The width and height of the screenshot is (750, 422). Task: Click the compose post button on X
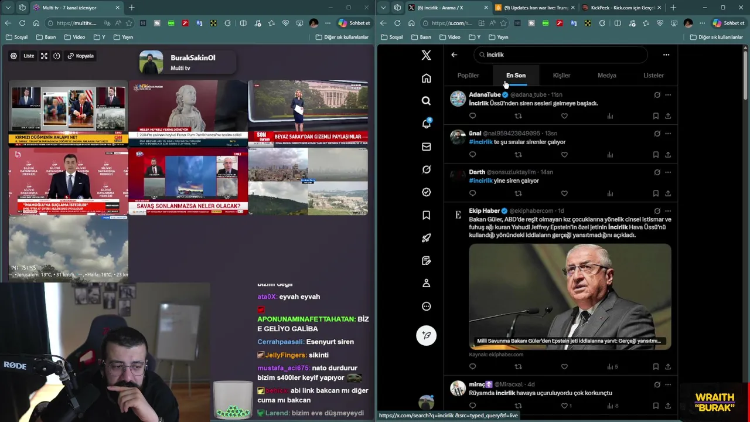point(426,335)
